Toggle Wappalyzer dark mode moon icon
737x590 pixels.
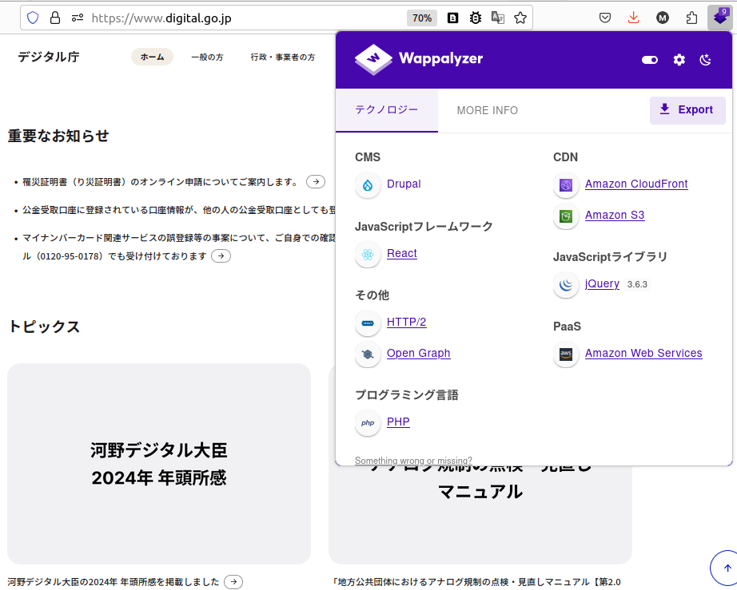click(706, 60)
